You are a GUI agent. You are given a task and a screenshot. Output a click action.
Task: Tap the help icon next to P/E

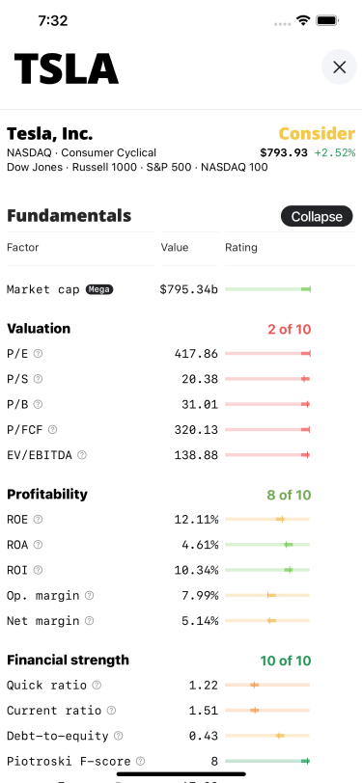tap(38, 354)
